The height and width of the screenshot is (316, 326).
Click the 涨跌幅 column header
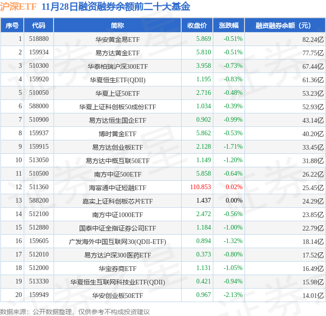click(x=229, y=26)
